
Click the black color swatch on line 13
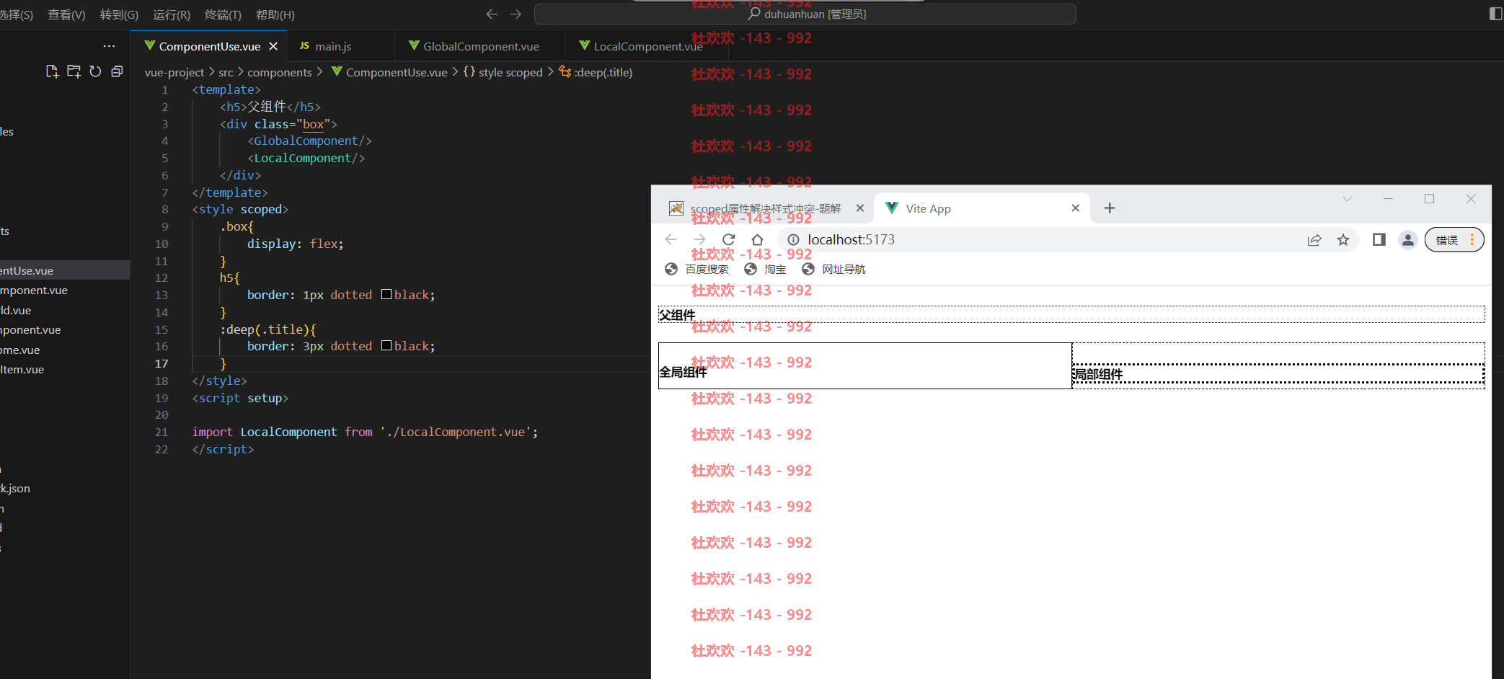click(386, 294)
